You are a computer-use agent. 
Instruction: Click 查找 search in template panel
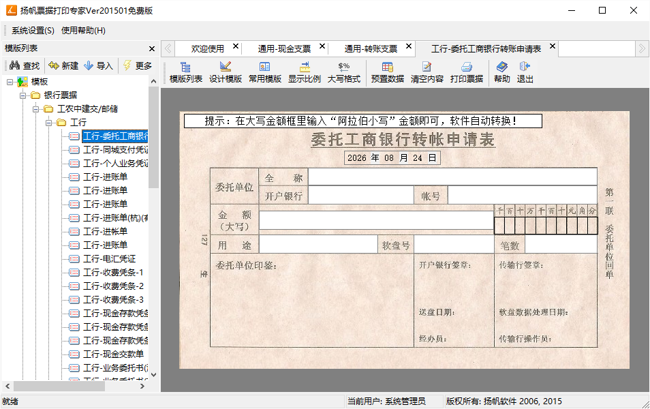(x=25, y=65)
